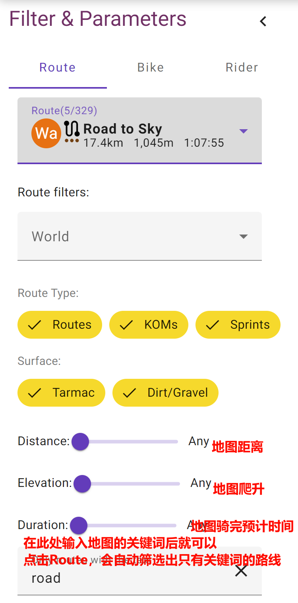Click the orange Wa world avatar
This screenshot has height=603, width=298.
pyautogui.click(x=46, y=133)
